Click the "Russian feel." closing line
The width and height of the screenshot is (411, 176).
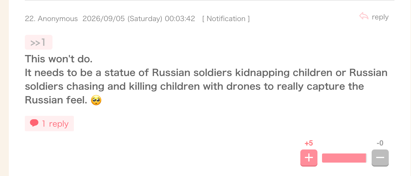56,100
